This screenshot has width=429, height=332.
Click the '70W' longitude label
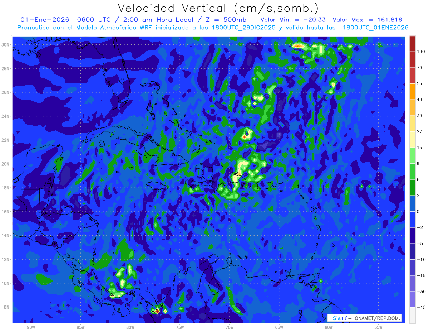coord(230,327)
